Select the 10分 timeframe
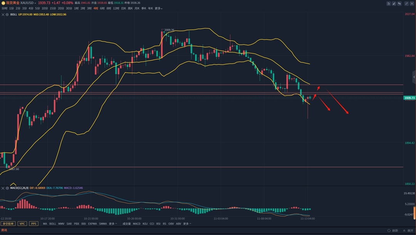 (45, 8)
